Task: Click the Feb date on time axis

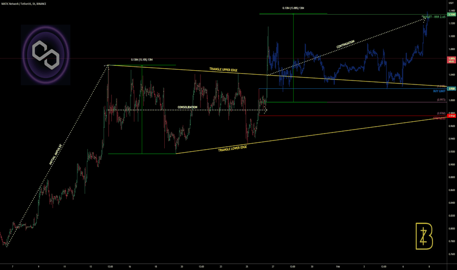Action: (338, 267)
